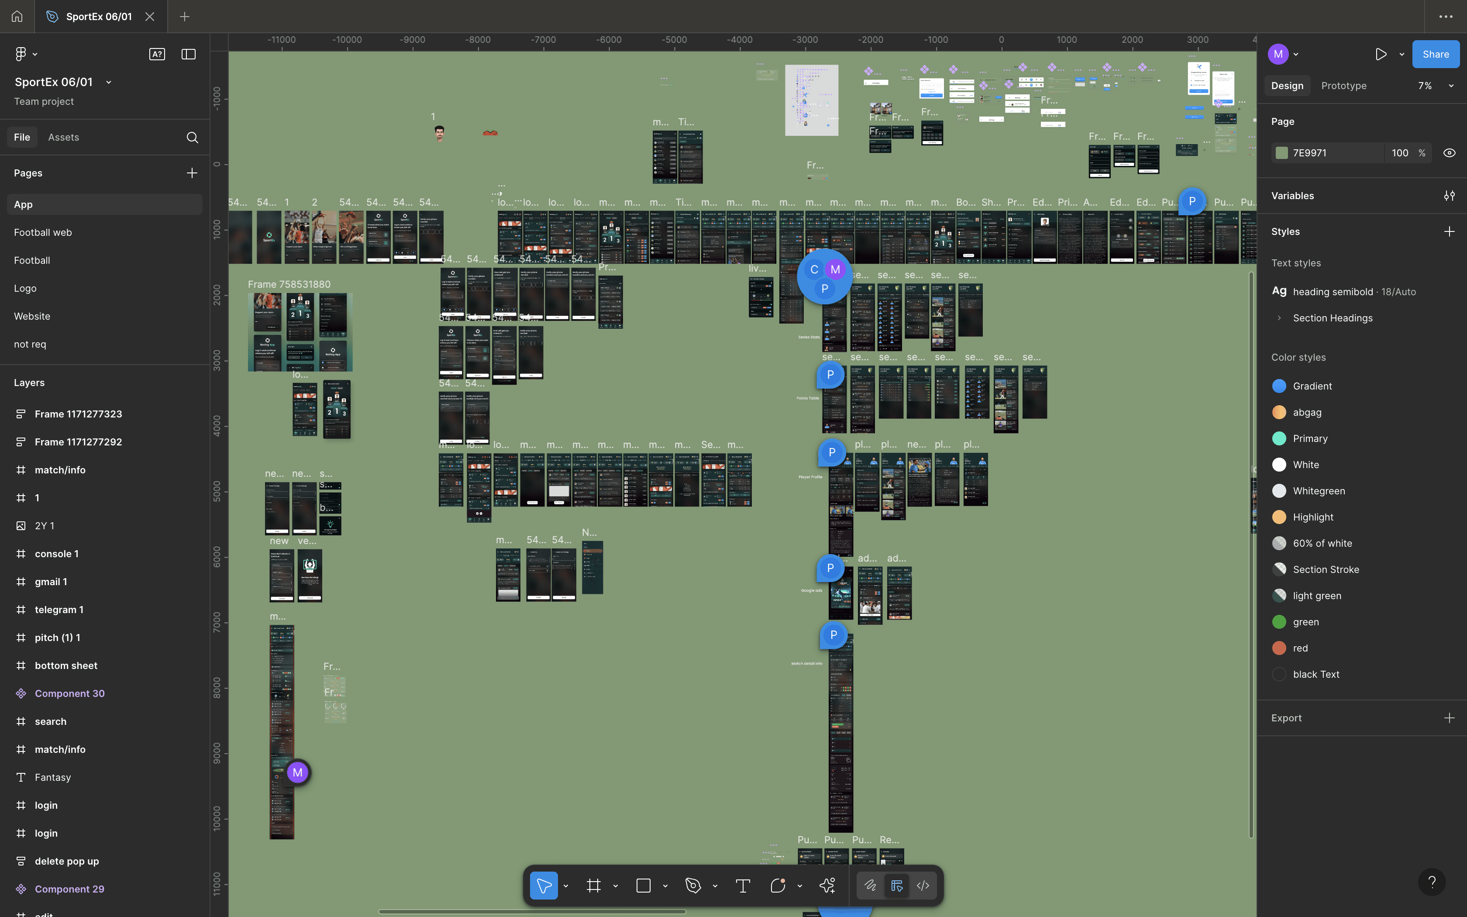Open the SportEx 06/01 file name dropdown
The image size is (1467, 917).
(x=109, y=82)
